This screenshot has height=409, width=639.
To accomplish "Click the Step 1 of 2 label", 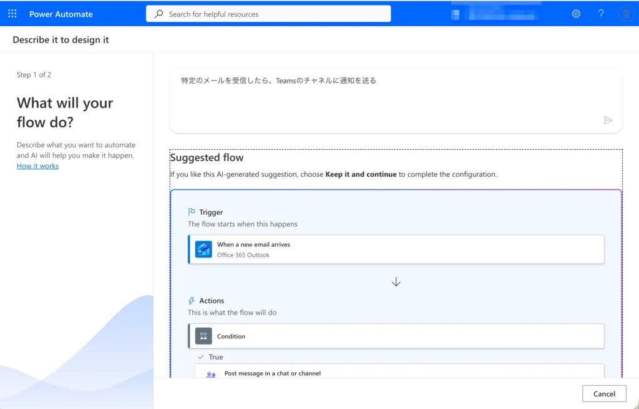I will pyautogui.click(x=34, y=75).
